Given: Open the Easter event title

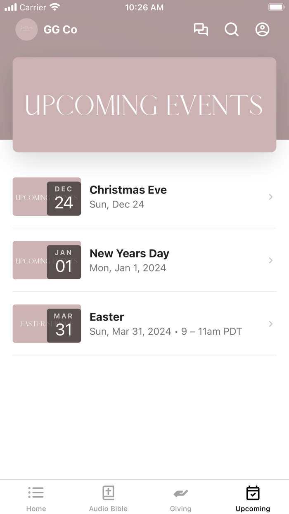Looking at the screenshot, I should point(107,317).
